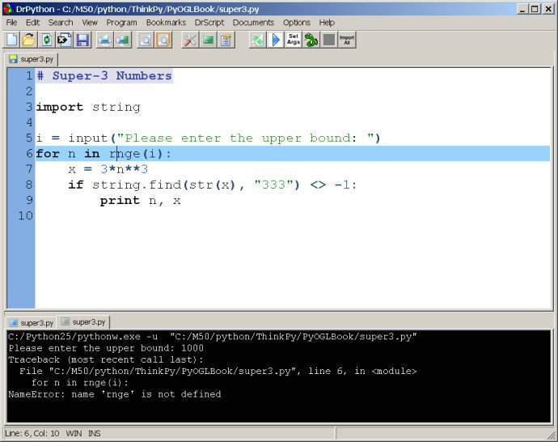Click the INS insert mode status indicator

click(95, 433)
